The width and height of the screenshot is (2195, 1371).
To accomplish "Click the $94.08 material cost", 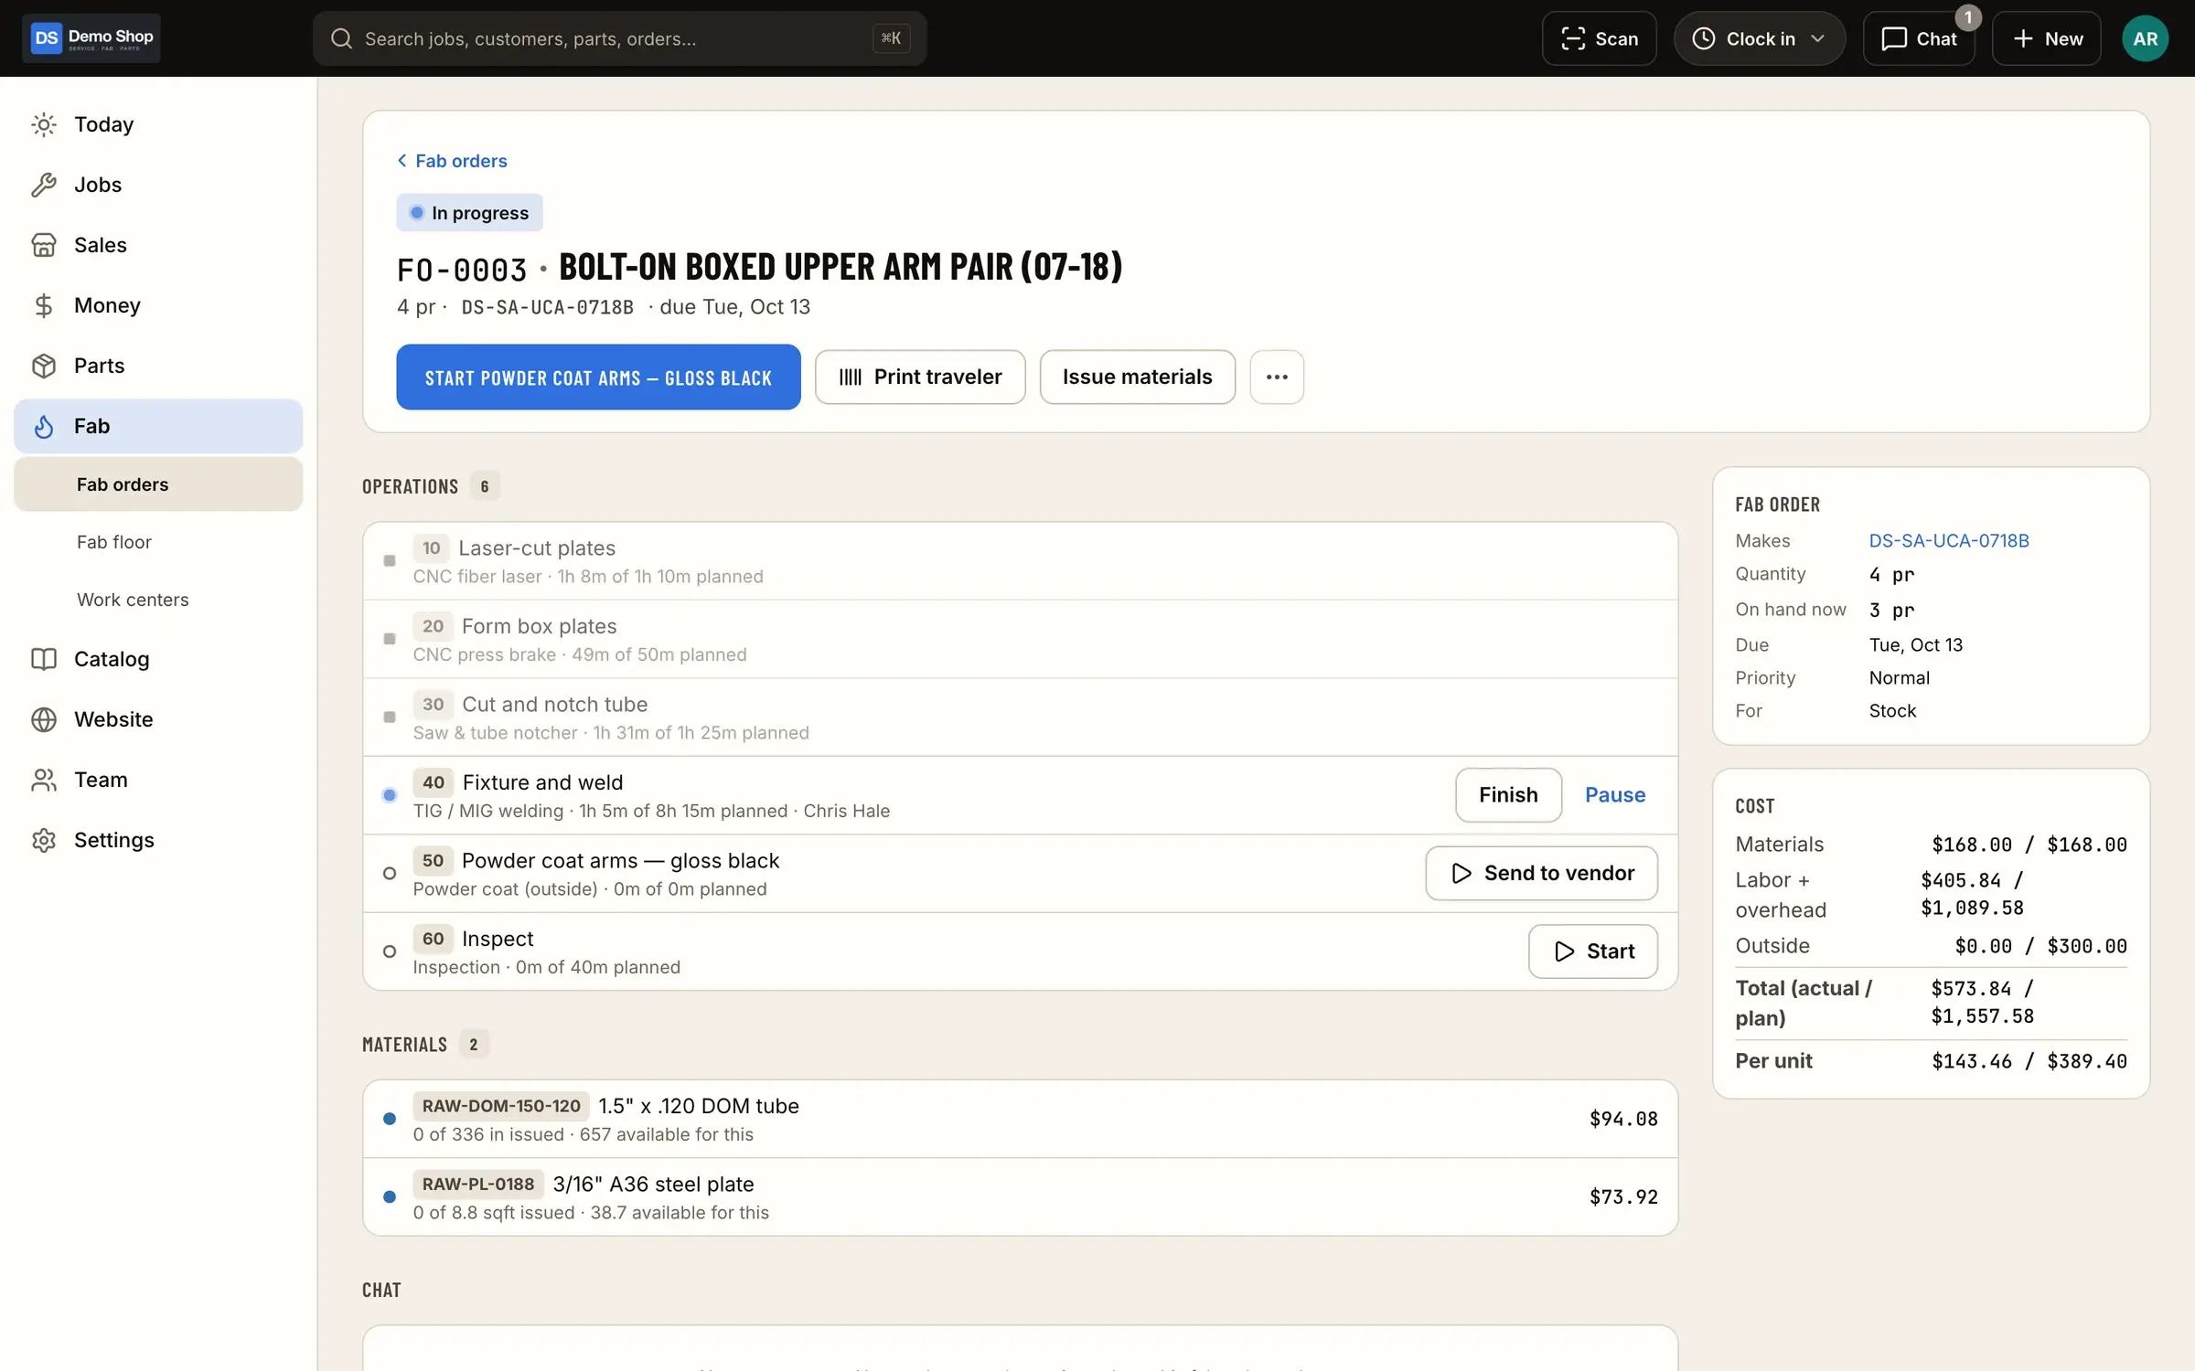I will [x=1623, y=1119].
